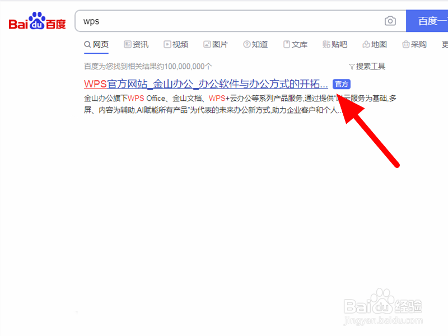Switch to the 视频 tab

coord(176,45)
